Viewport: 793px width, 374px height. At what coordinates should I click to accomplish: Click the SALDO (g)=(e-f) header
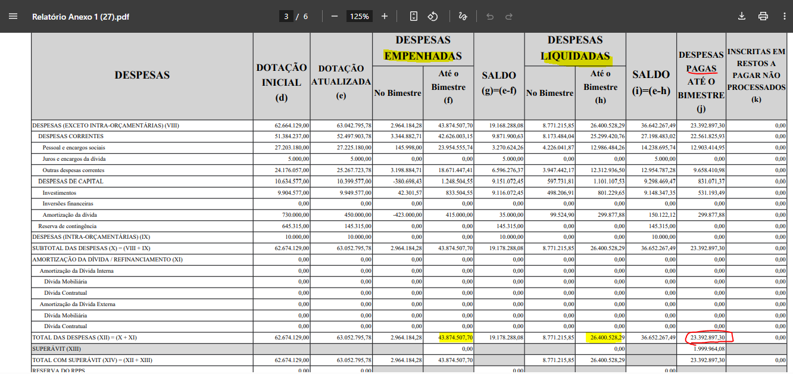[x=499, y=83]
